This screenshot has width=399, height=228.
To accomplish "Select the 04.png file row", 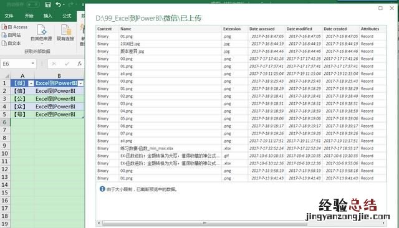I will pyautogui.click(x=241, y=111).
